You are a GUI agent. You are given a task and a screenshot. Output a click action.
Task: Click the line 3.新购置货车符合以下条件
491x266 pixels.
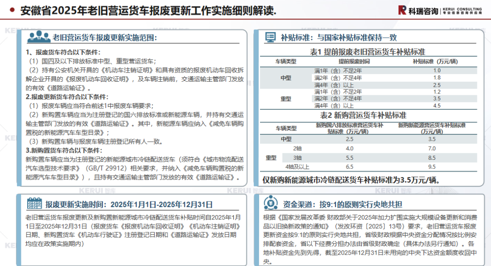63,150
